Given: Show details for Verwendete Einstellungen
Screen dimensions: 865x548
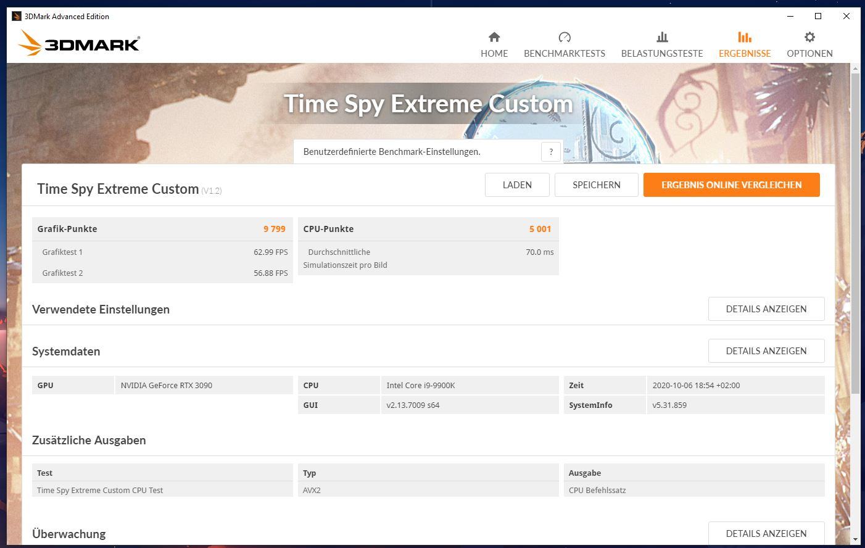Looking at the screenshot, I should (x=766, y=309).
